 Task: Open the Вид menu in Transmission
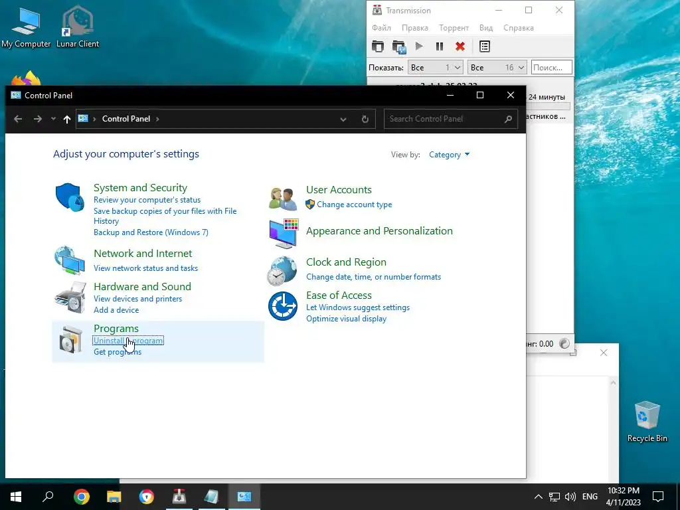(x=485, y=28)
